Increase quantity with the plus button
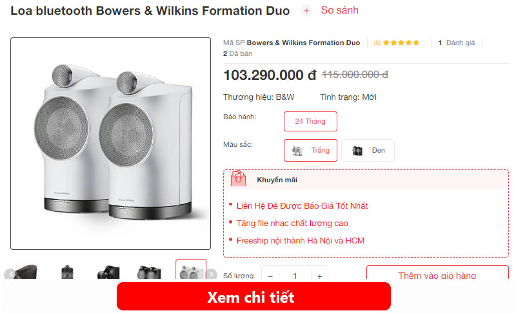Viewport: 516px width, 313px height. point(319,276)
